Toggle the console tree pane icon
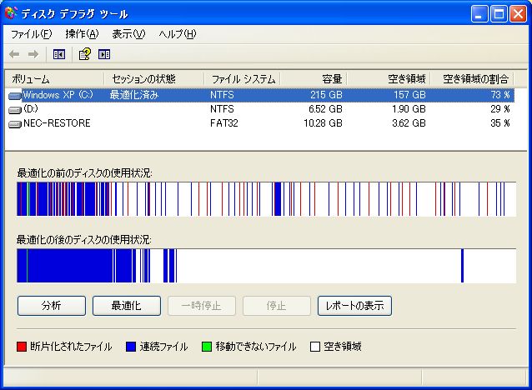The height and width of the screenshot is (390, 532). coord(59,54)
